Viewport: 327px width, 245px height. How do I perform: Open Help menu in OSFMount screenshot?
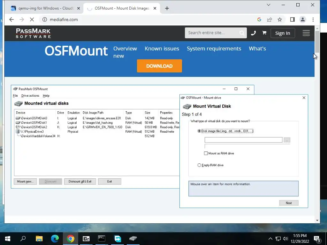point(46,96)
